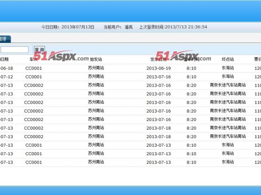Click the 发车时间 column header
This screenshot has height=195, width=261.
click(191, 59)
